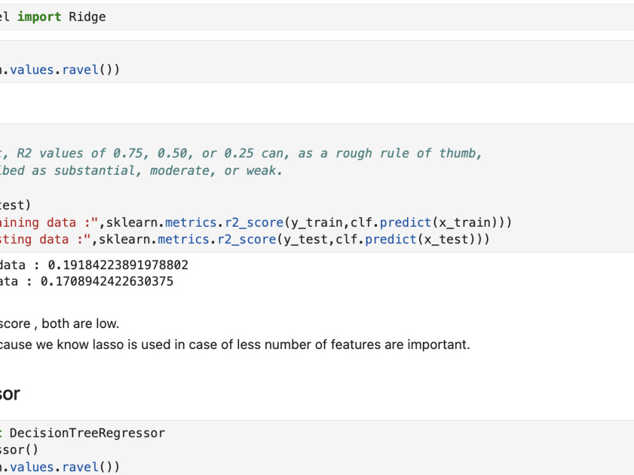The image size is (634, 475).
Task: Click the first 'values.ravel()' code line
Action: [60, 70]
